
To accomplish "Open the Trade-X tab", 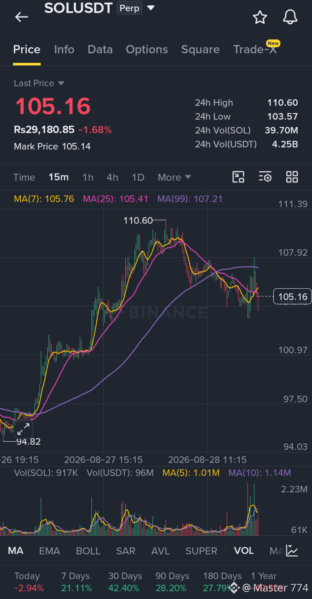I will coord(255,49).
